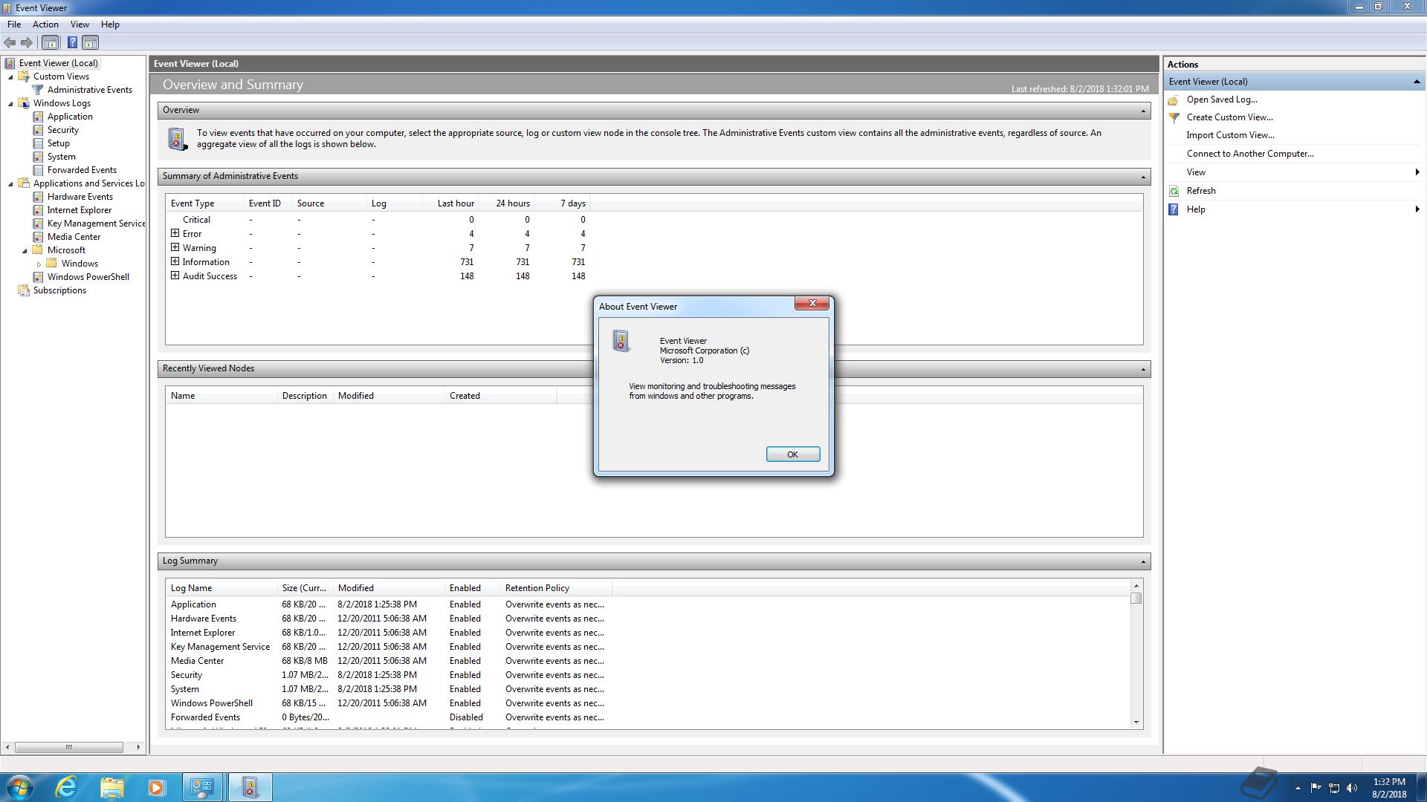Screen dimensions: 1427x802
Task: Open Windows Explorer folder from taskbar
Action: [x=111, y=787]
